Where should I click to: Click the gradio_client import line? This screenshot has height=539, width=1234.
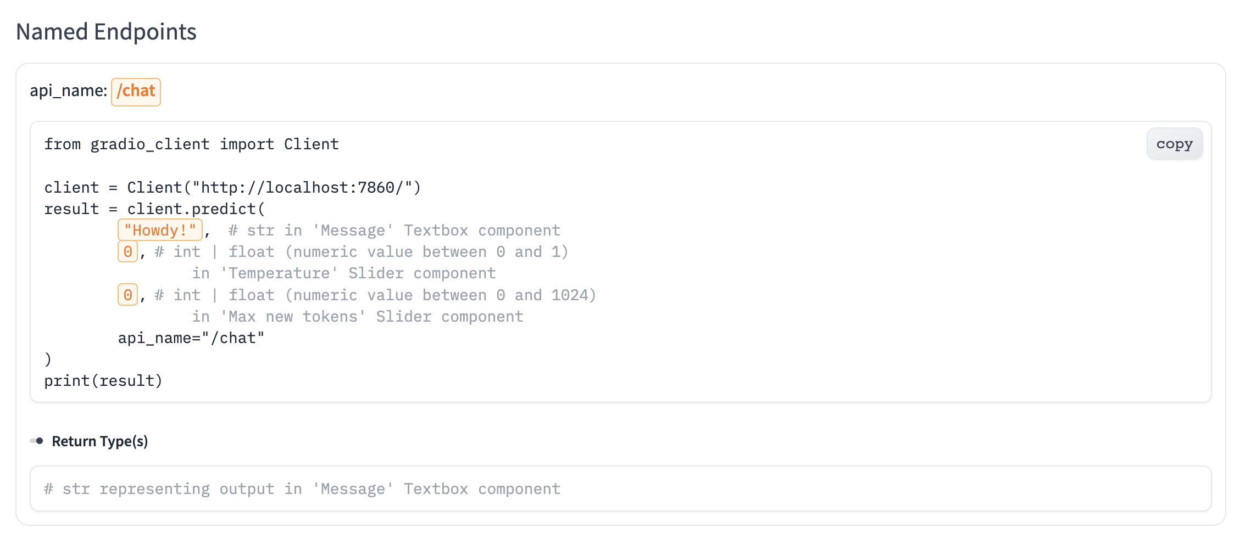pyautogui.click(x=191, y=144)
